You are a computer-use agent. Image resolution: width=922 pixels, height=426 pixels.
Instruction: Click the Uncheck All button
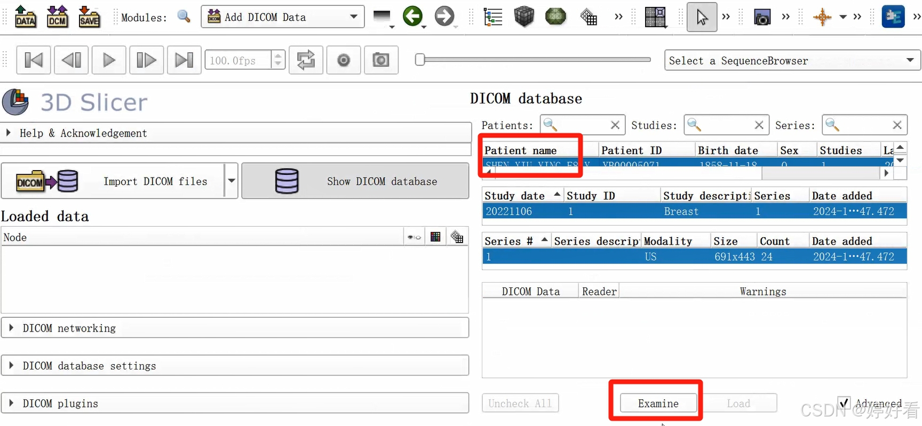[520, 403]
